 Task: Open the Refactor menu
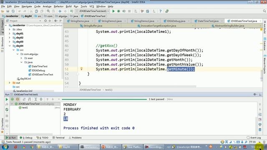tap(58, 7)
